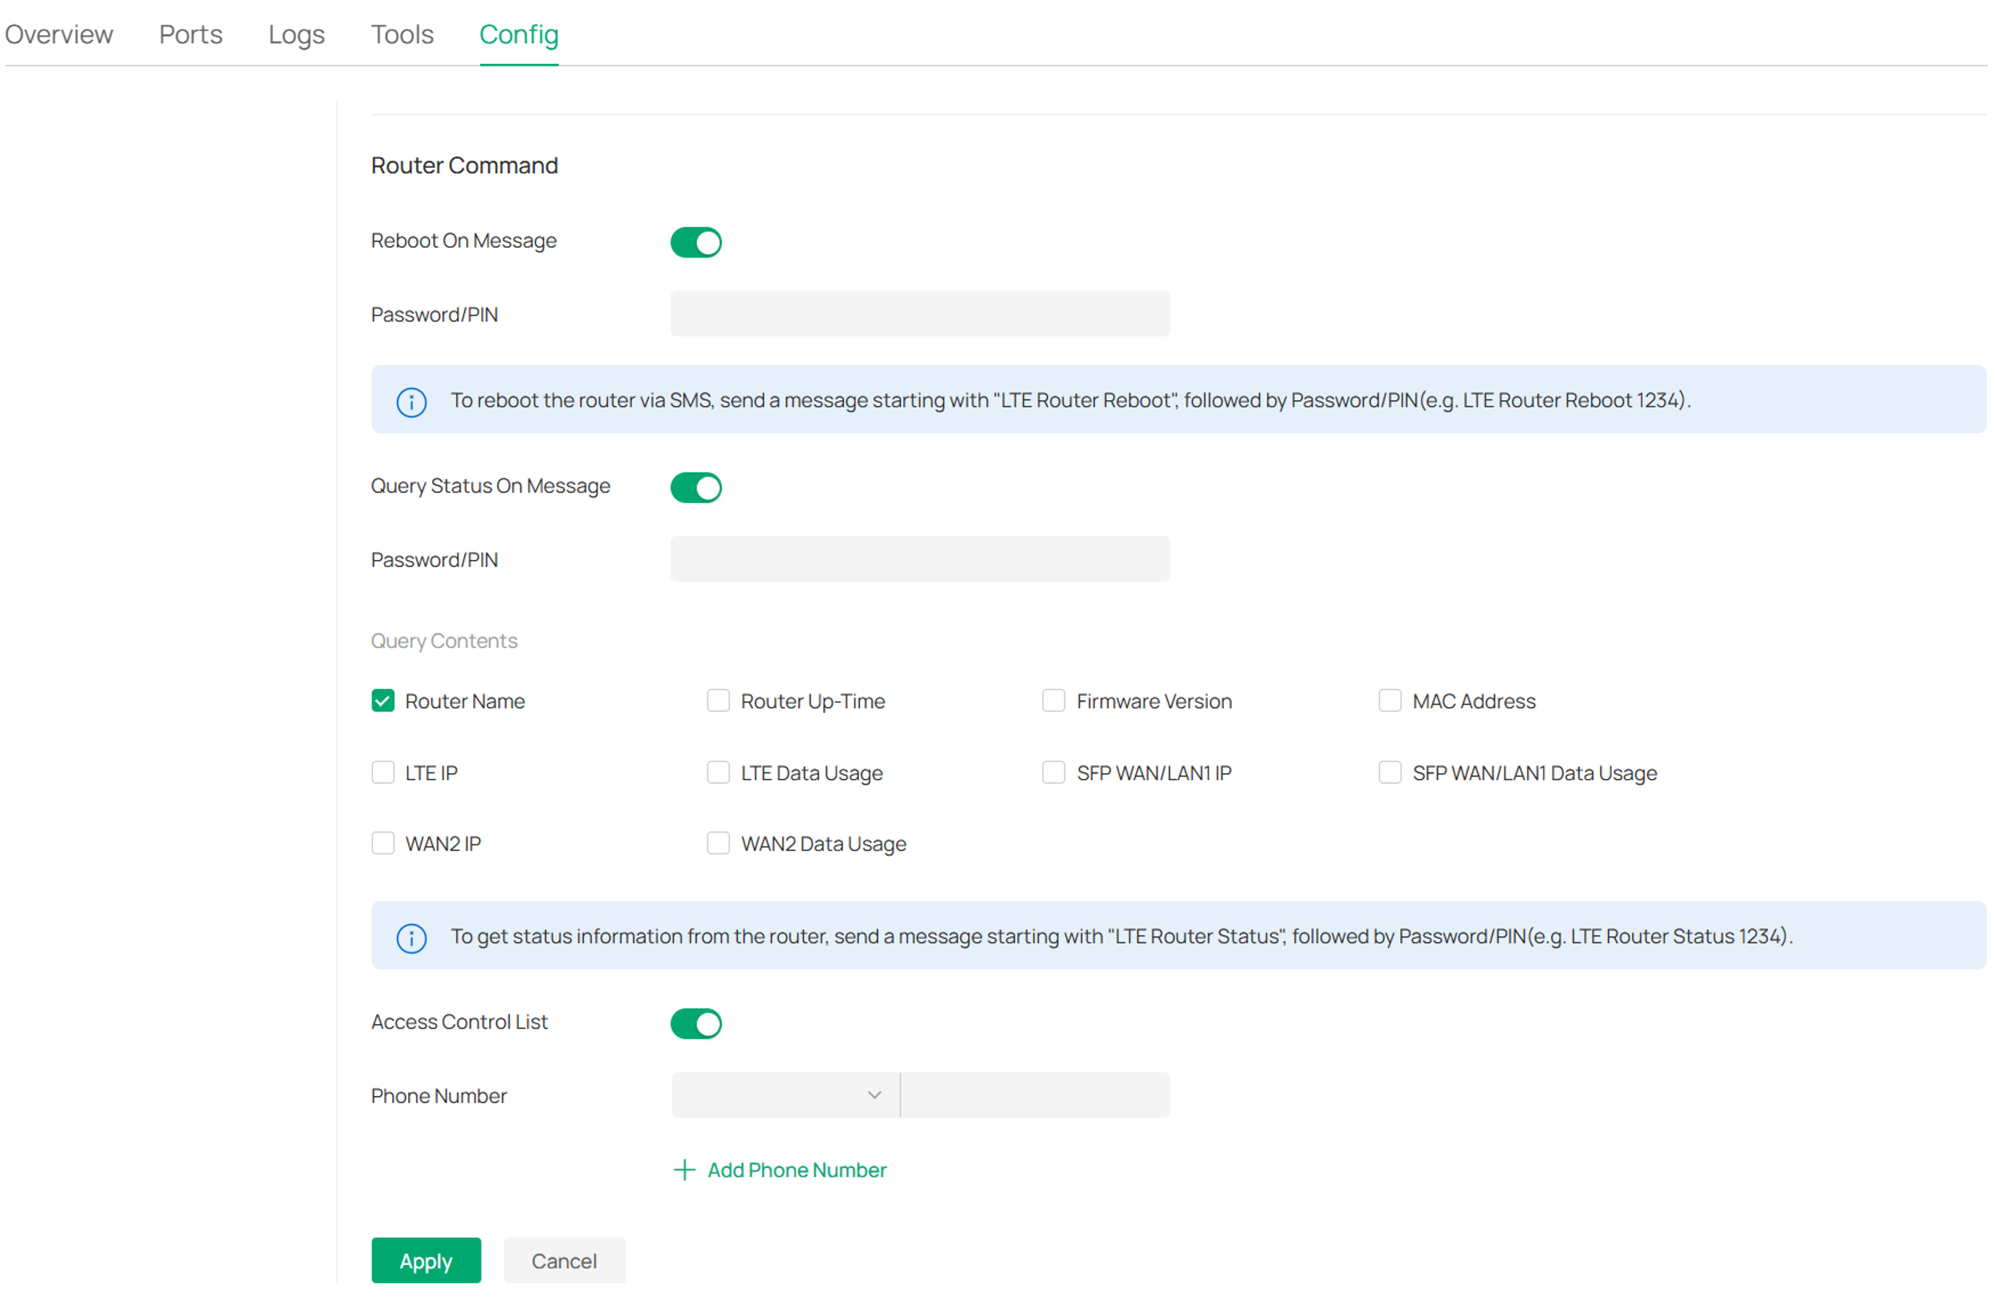
Task: Turn off Query Status On Message
Action: (x=696, y=488)
